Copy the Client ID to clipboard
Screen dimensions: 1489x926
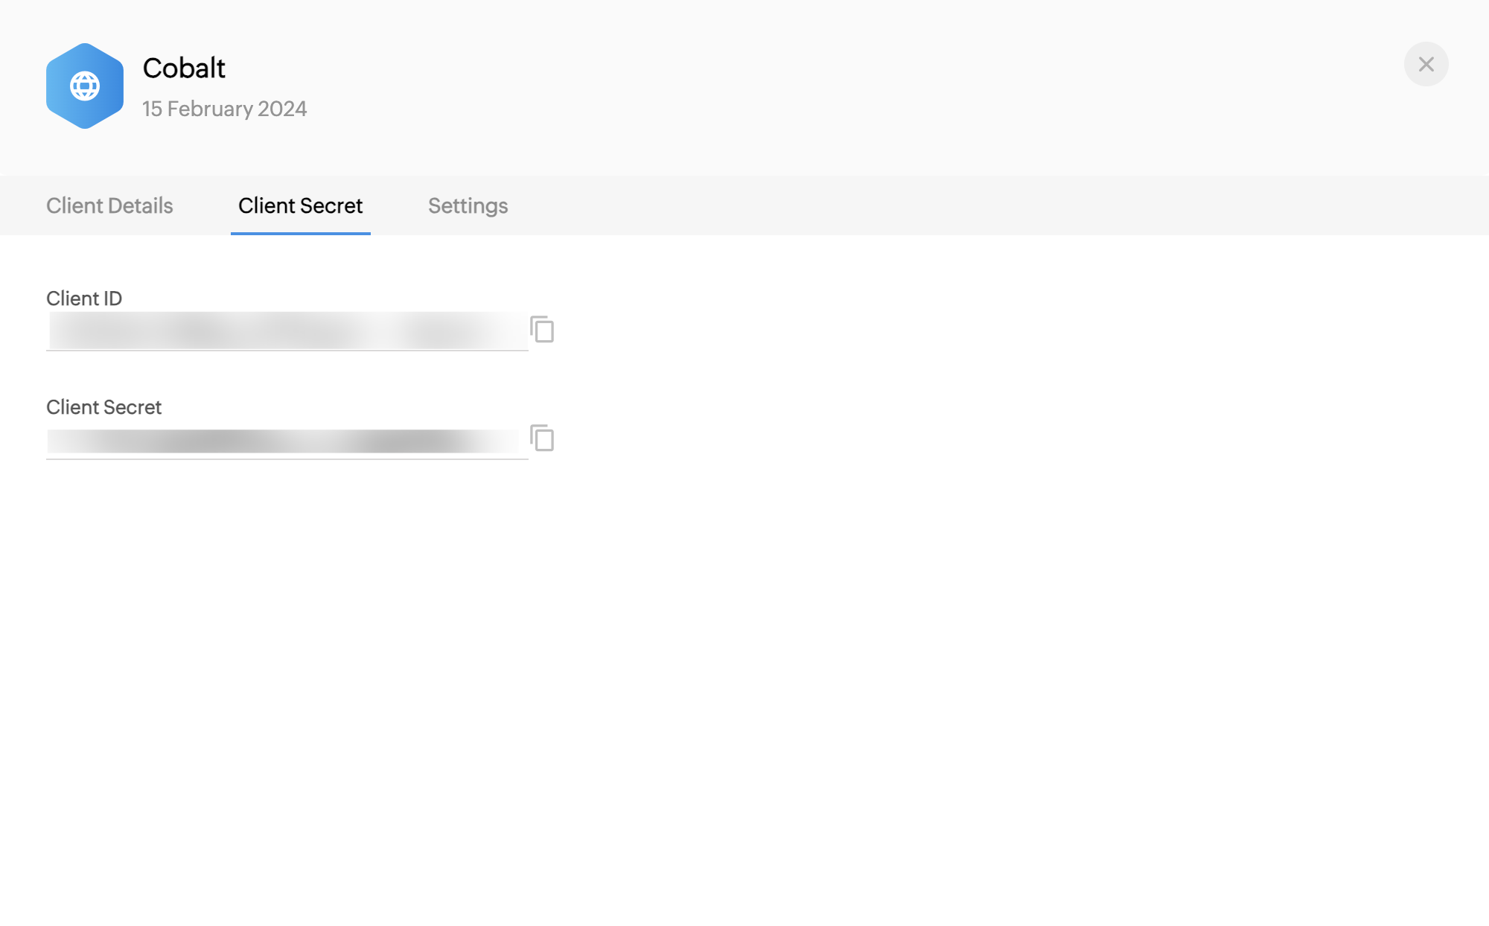pos(542,329)
